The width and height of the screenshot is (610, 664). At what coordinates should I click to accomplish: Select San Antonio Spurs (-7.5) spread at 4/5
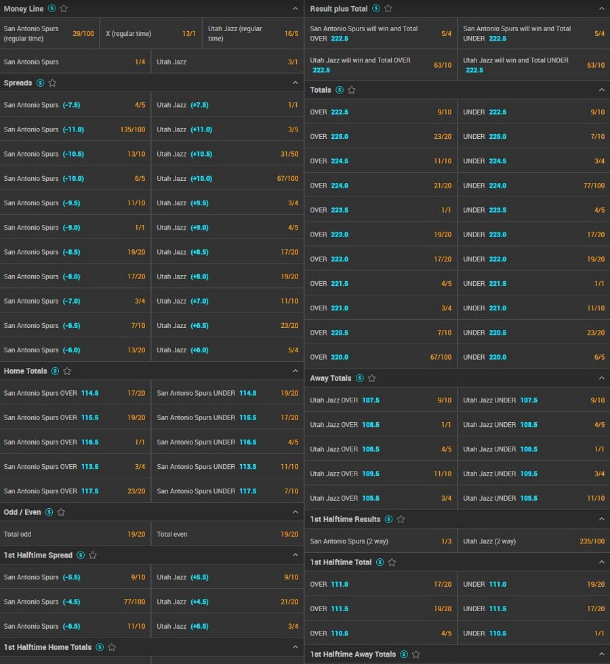pos(75,105)
